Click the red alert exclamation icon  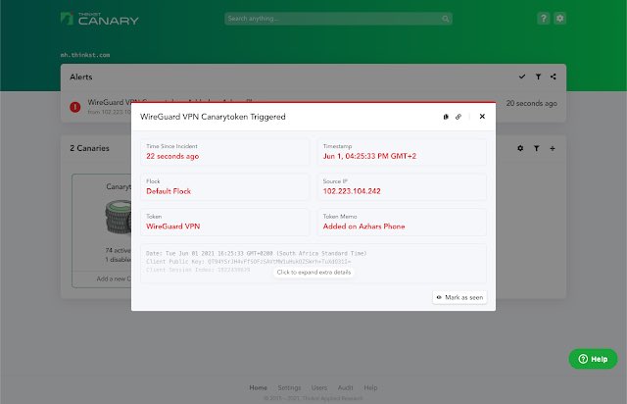75,107
